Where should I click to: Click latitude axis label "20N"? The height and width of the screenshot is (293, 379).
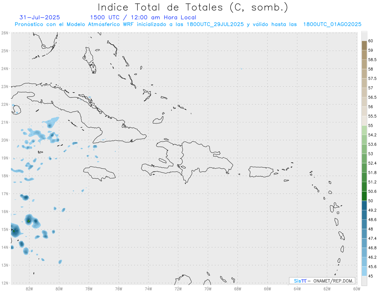[5, 140]
